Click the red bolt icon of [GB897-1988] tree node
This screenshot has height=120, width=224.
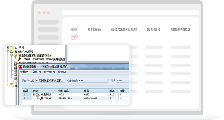[19, 59]
